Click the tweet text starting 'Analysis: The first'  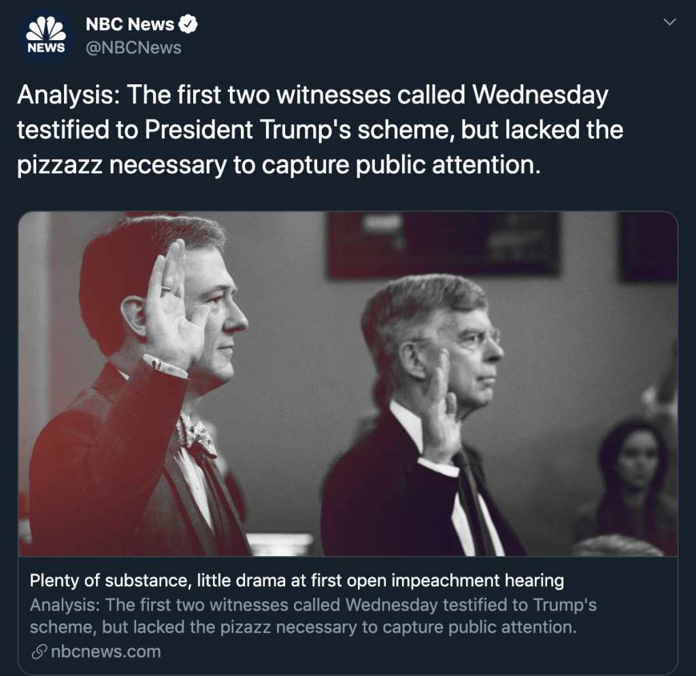320,130
